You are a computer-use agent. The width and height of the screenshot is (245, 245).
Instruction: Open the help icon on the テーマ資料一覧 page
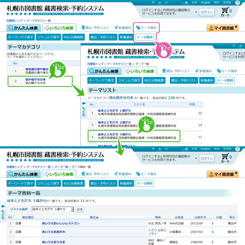[237, 149]
